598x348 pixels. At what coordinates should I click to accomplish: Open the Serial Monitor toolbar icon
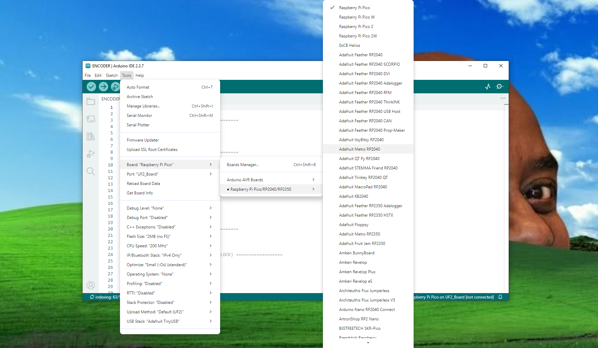[500, 87]
